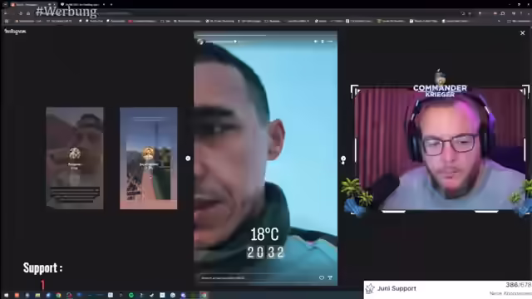Share the story via send icon

(x=330, y=277)
